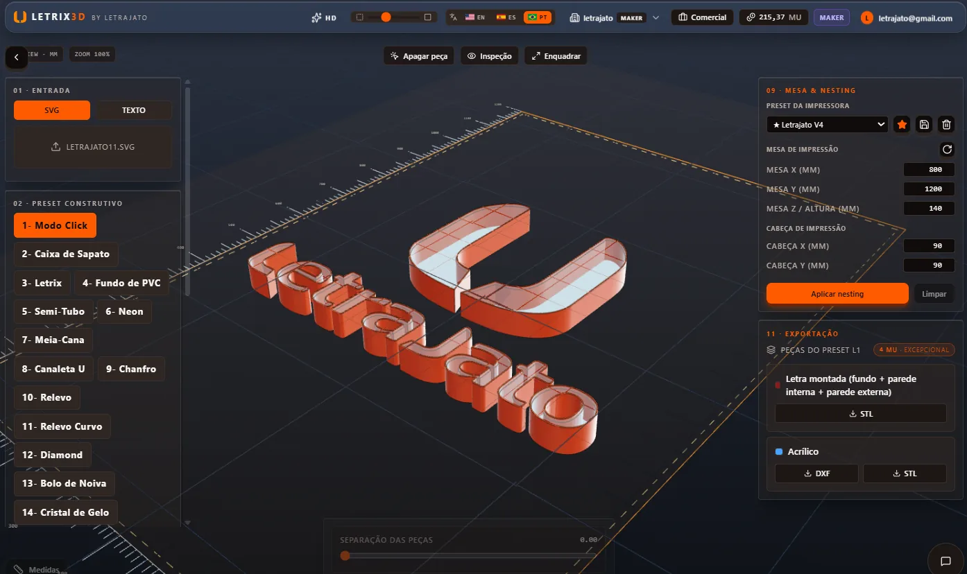Click the Cabeça Y (mm) input field
This screenshot has height=574, width=967.
[x=930, y=266]
